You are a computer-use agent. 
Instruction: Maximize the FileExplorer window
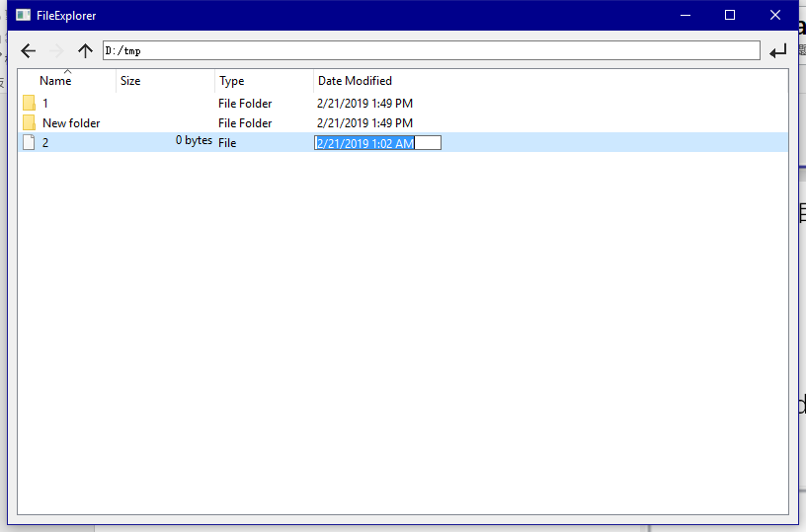pos(730,15)
